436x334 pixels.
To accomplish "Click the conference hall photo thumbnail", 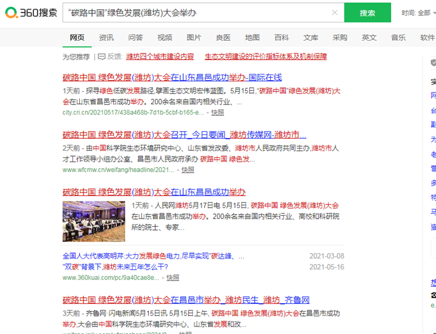I will 94,221.
